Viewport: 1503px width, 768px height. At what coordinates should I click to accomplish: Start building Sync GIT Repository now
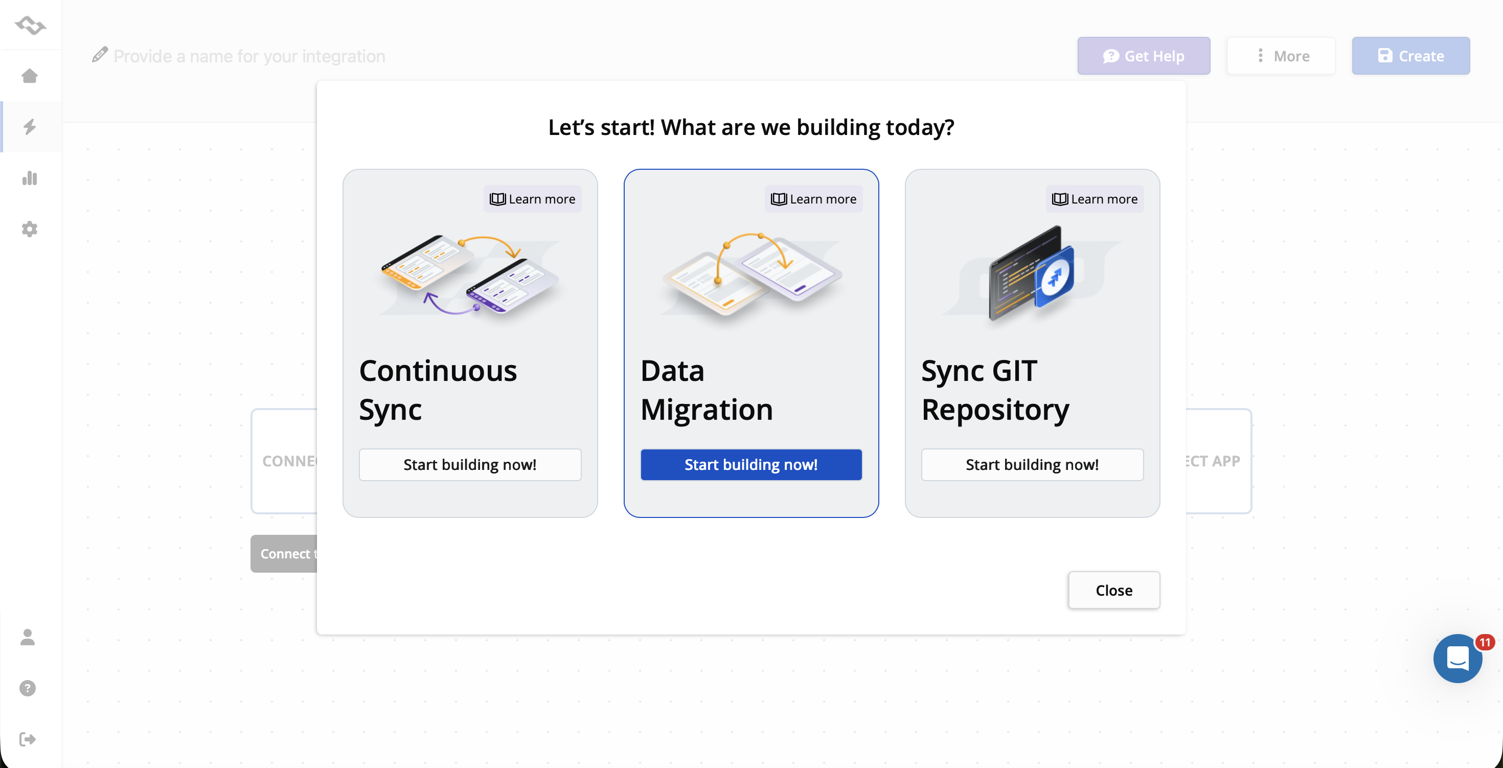click(x=1032, y=465)
